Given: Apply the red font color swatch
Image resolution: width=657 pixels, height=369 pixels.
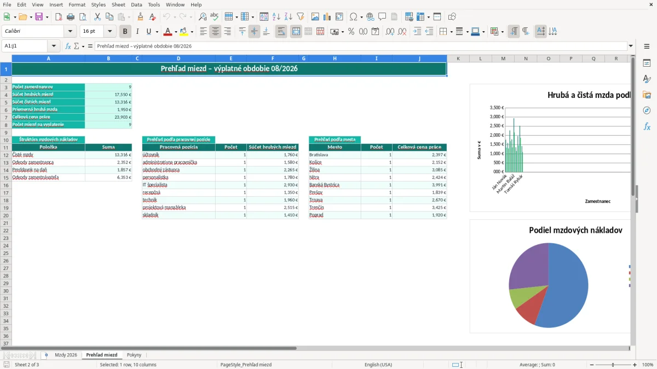Looking at the screenshot, I should (x=168, y=32).
